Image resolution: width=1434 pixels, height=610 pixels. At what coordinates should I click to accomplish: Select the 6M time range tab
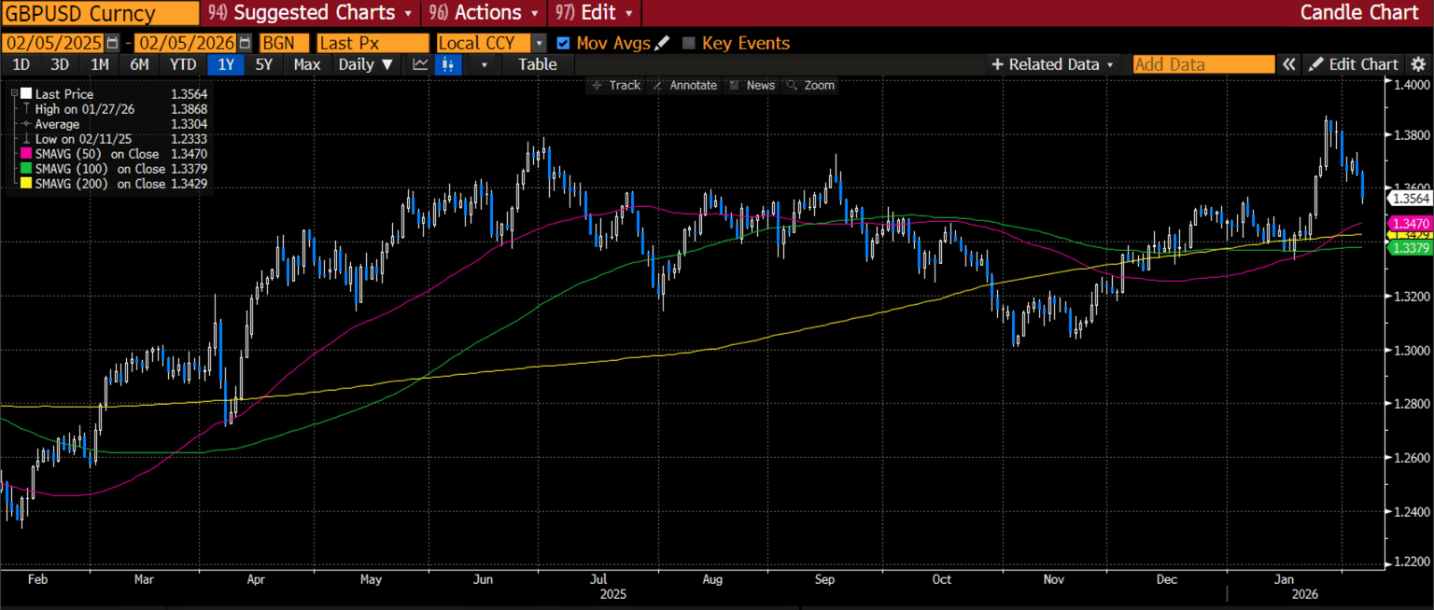(139, 64)
